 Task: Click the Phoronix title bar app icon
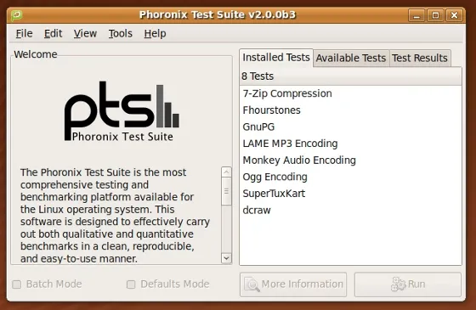16,15
